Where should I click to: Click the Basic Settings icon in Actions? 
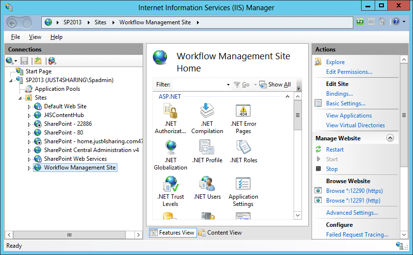(318, 103)
